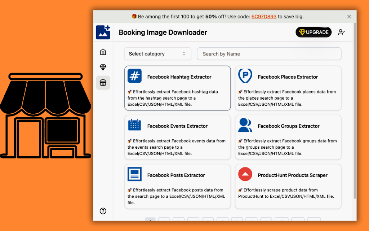Screen dimensions: 369x231
Task: Expand the Select category dropdown
Action: click(158, 54)
